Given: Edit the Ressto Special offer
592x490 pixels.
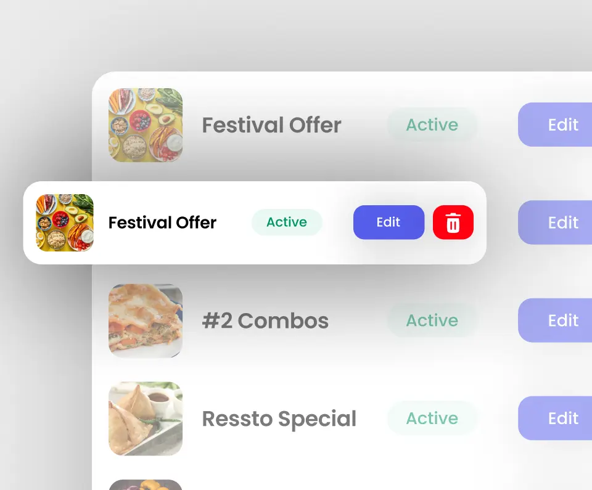Looking at the screenshot, I should [555, 418].
